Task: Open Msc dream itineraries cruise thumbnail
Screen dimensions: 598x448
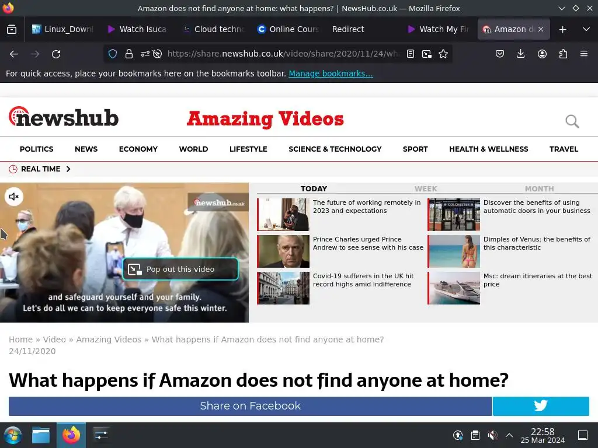Action: click(x=454, y=288)
